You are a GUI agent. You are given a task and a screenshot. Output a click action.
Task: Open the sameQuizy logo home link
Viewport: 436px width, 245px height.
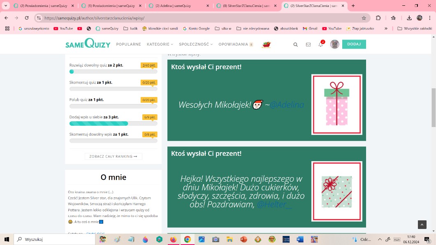(88, 44)
